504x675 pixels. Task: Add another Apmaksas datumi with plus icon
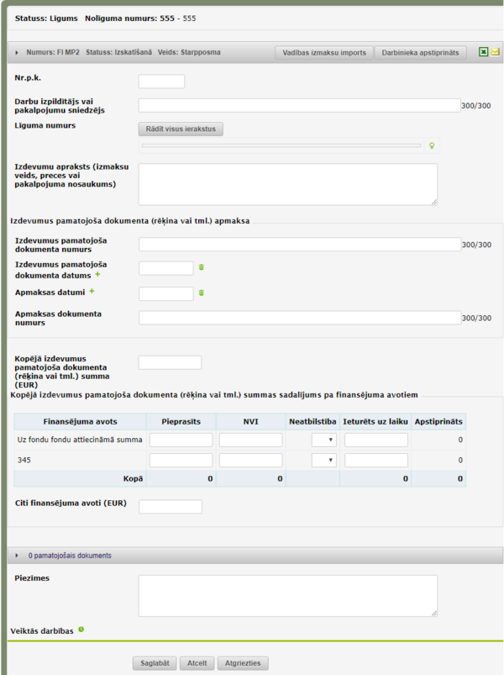coord(92,292)
